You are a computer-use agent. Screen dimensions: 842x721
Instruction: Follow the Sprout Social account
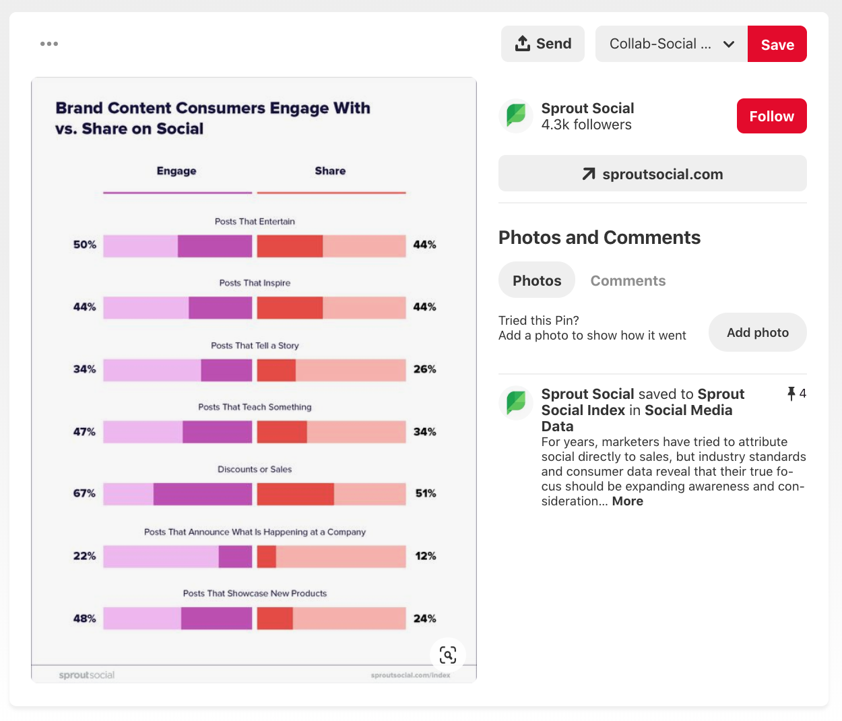tap(771, 116)
